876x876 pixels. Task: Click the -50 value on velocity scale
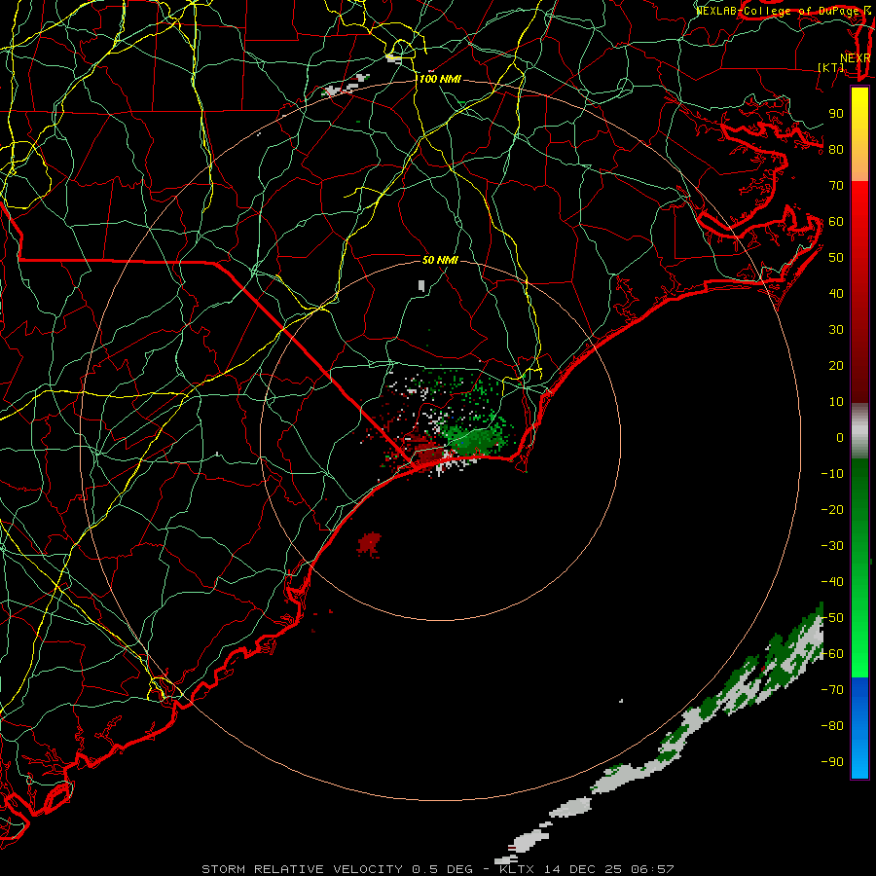coord(832,618)
